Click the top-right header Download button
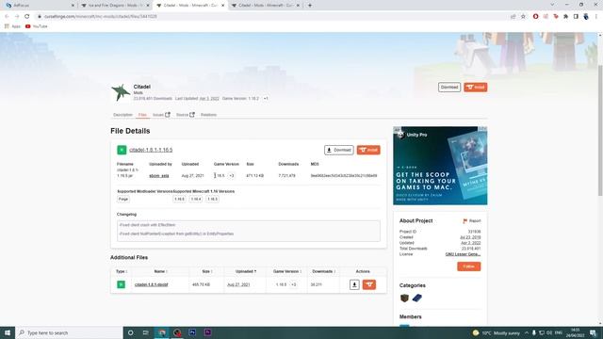603x339 pixels. [449, 88]
